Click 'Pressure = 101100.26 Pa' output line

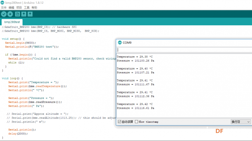click(x=136, y=61)
